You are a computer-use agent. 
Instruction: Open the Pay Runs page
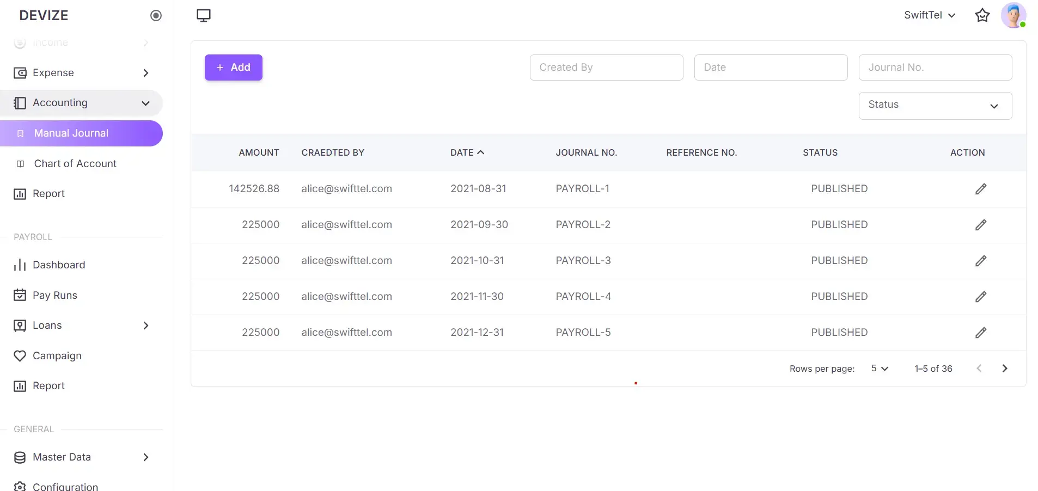(x=55, y=296)
